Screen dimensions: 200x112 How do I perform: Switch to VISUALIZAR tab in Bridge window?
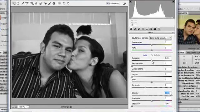tap(182, 13)
